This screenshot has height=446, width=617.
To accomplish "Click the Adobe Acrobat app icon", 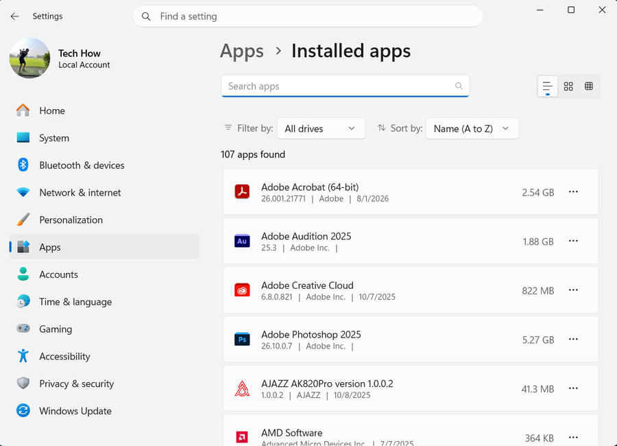I will point(242,192).
